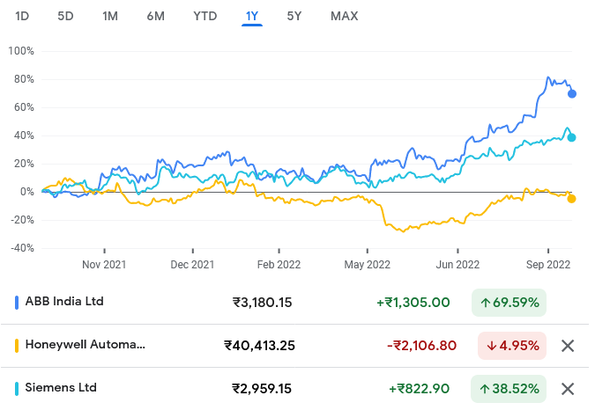Remove Siemens Ltd from comparison

pyautogui.click(x=568, y=388)
